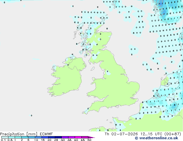Click the 45–50 mm legend color swatch
This screenshot has height=141, width=183.
coord(85,137)
